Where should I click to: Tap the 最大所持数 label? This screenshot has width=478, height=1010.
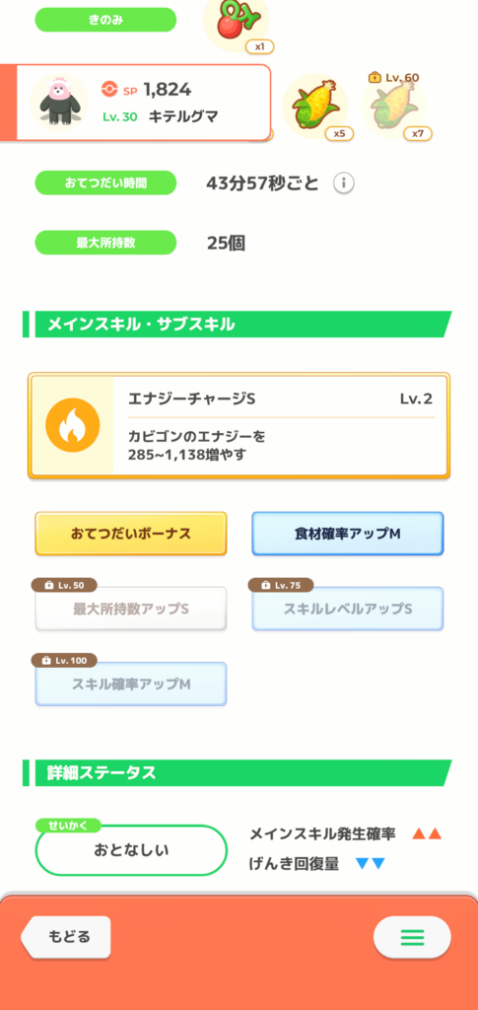click(x=105, y=243)
